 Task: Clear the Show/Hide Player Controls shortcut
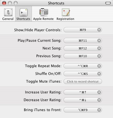[99, 30]
